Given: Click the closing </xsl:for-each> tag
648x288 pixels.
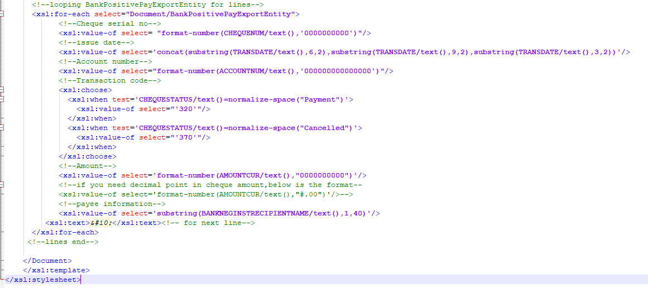Looking at the screenshot, I should click(65, 232).
